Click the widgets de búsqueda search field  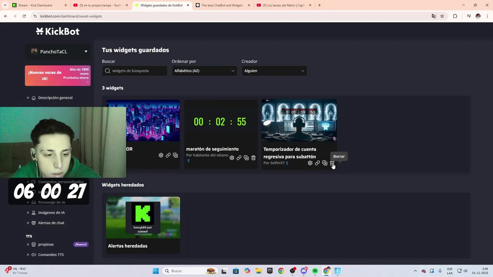coord(135,71)
